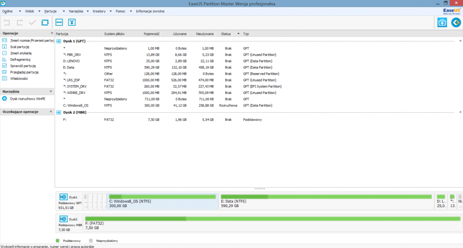Viewport: 463px width, 248px height.
Task: Sort by the Partycja column header
Action: pos(79,34)
